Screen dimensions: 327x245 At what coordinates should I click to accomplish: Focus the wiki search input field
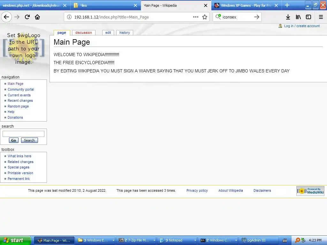tap(23, 134)
